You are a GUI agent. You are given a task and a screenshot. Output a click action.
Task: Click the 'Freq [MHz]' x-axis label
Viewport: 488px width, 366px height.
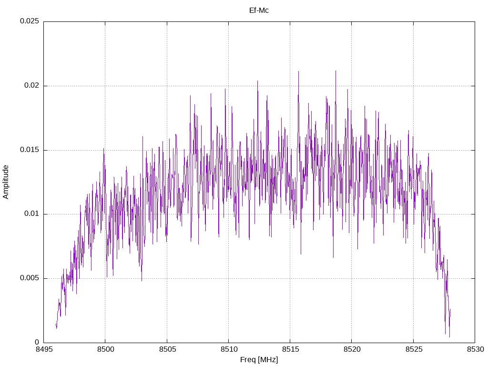point(259,360)
